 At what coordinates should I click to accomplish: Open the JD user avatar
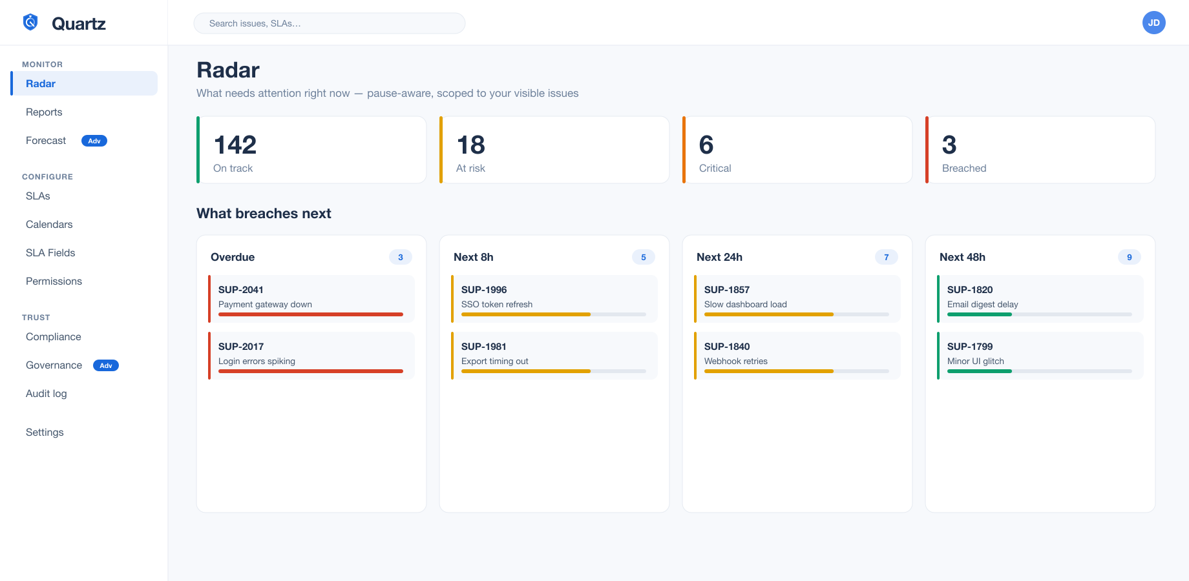[x=1153, y=23]
